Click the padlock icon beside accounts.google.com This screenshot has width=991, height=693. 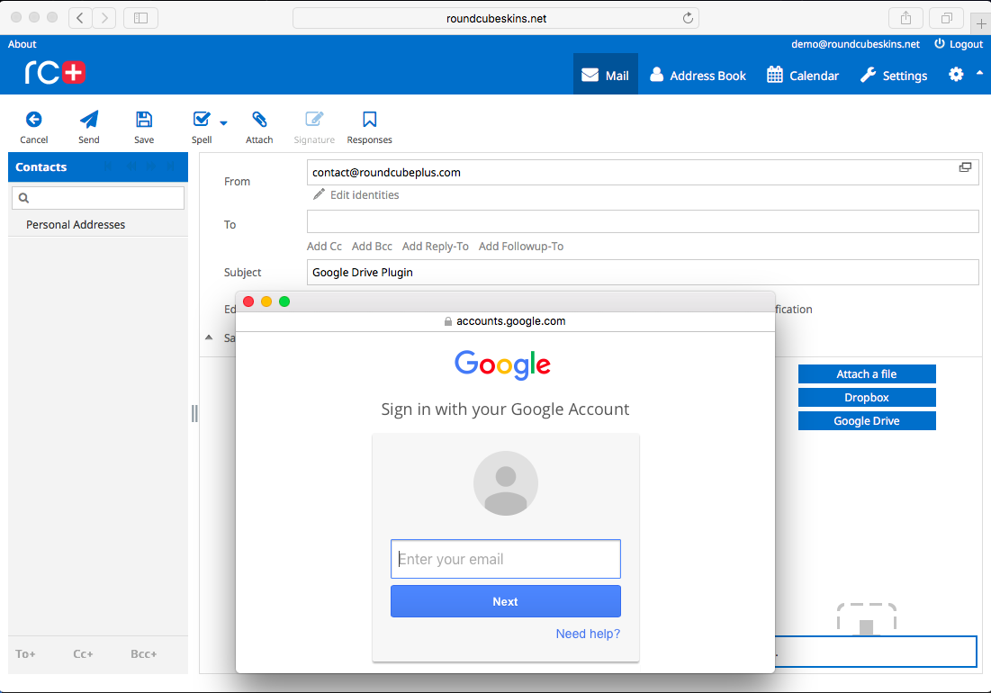(x=448, y=321)
